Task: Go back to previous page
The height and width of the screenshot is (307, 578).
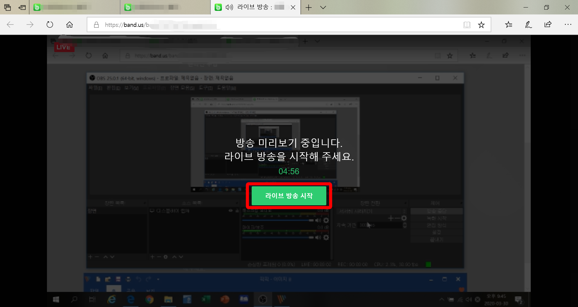Action: pos(10,25)
